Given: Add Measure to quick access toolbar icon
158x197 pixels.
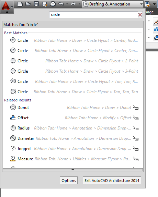Looking at the screenshot, I should [x=136, y=159].
